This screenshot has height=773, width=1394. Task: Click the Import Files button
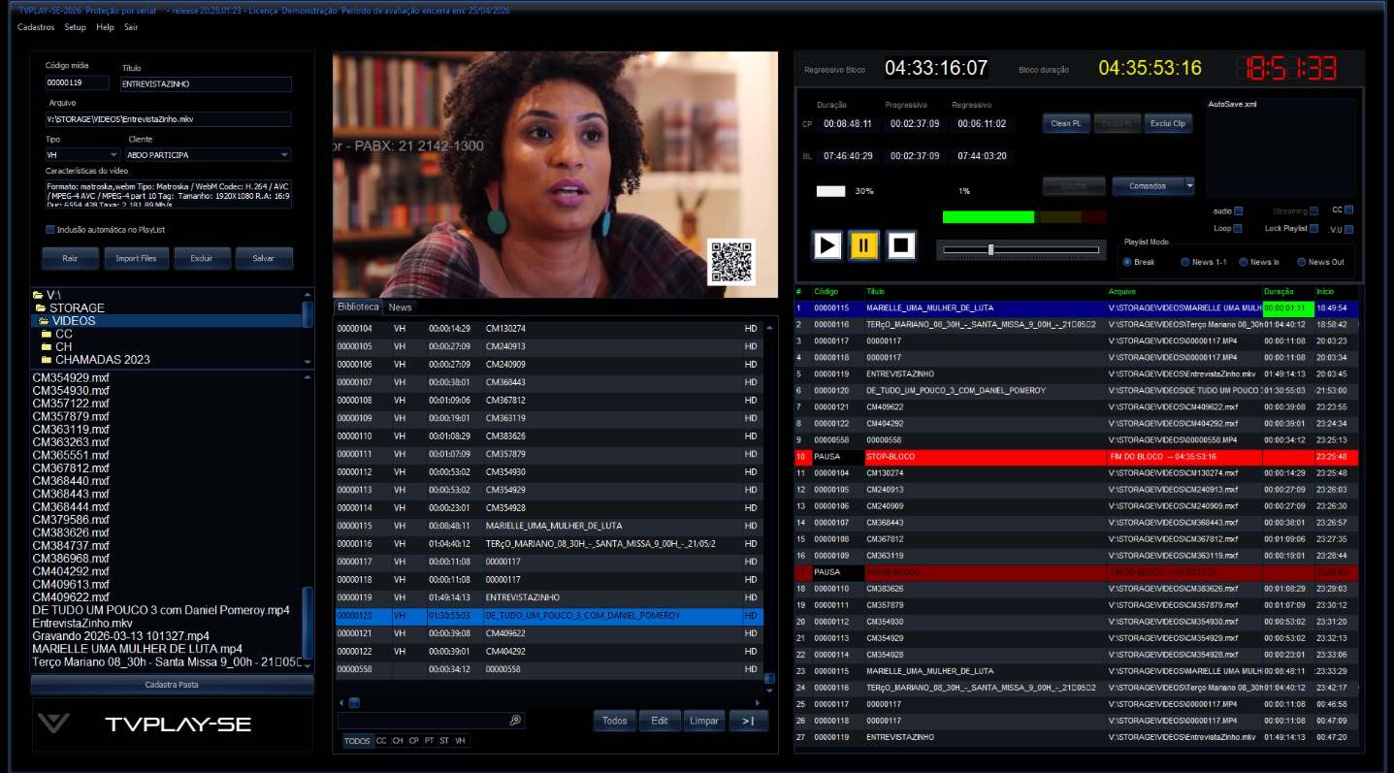[136, 259]
